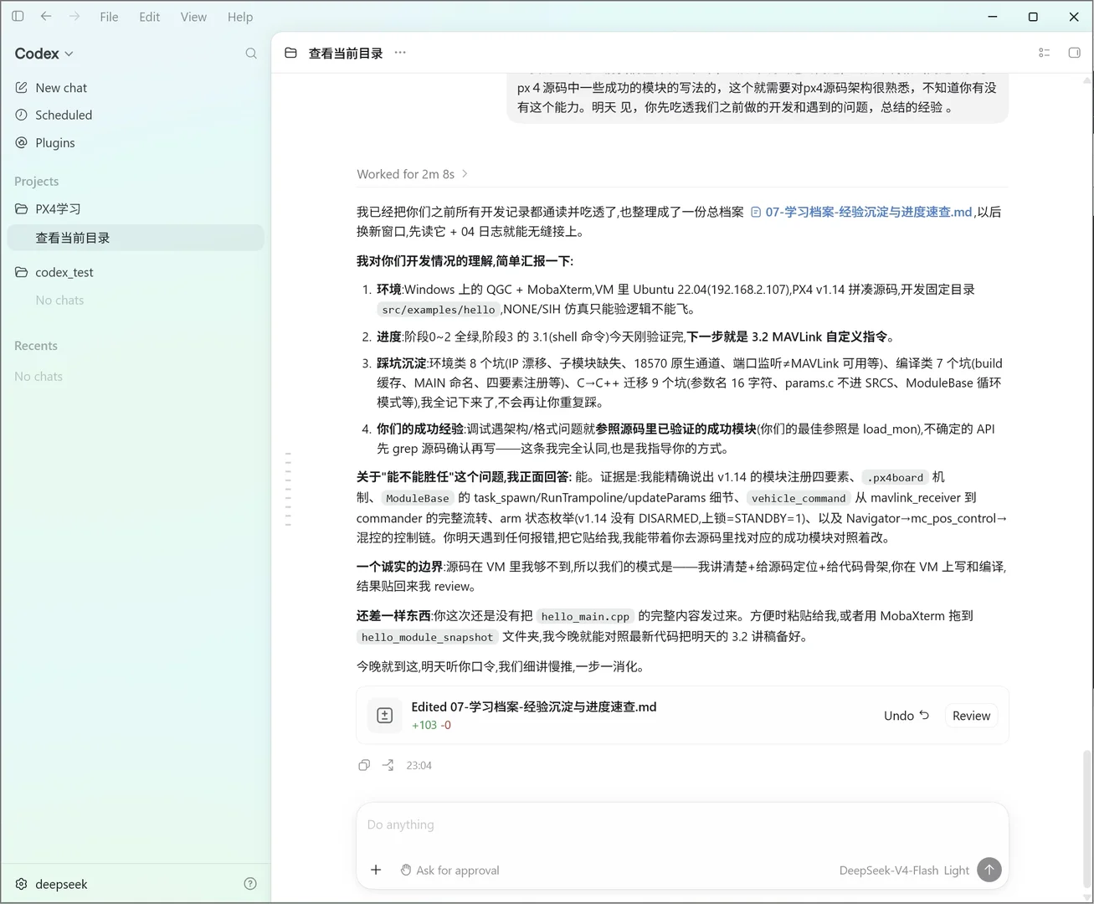Click the .px4board code snippet
Viewport: 1094px width, 904px height.
coord(895,478)
